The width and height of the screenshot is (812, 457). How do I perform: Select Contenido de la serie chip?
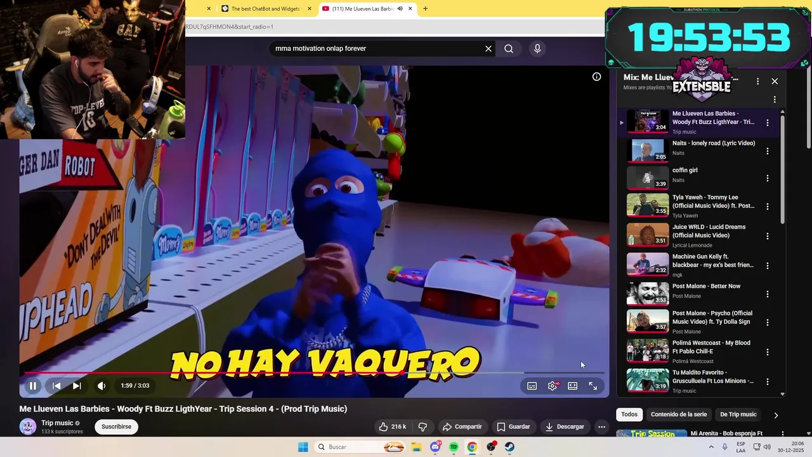coord(679,414)
